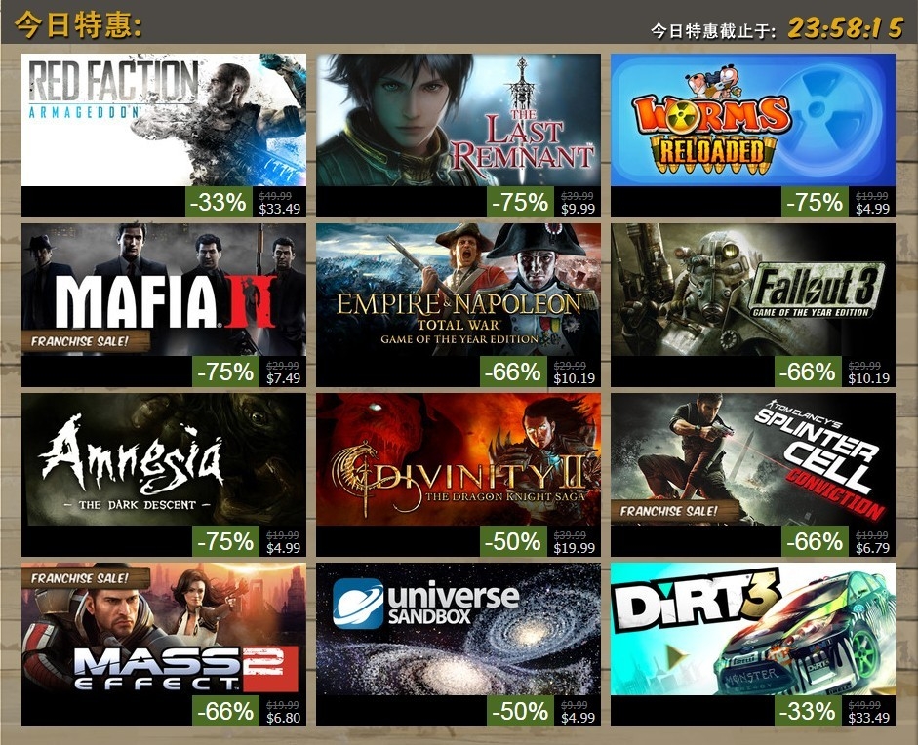This screenshot has width=918, height=745.
Task: Click the -75% badge under Worms Reloaded
Action: click(x=815, y=202)
